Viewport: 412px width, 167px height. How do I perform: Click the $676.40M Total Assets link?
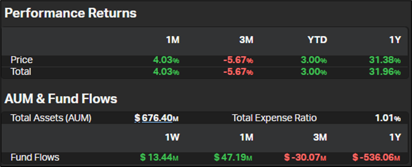(x=156, y=118)
